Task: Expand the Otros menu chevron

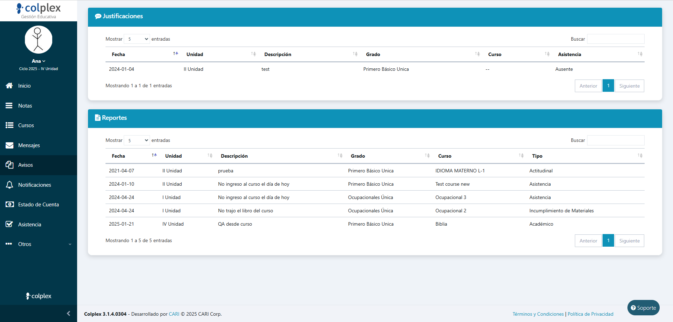Action: (x=70, y=244)
